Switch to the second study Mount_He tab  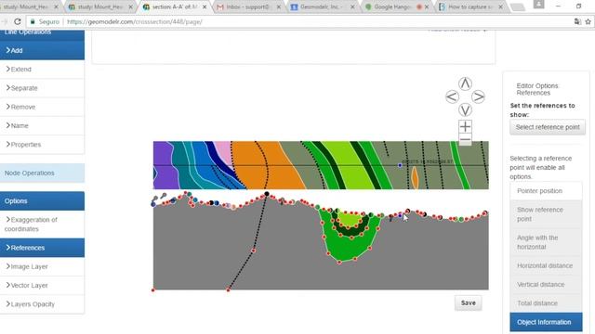tap(100, 6)
